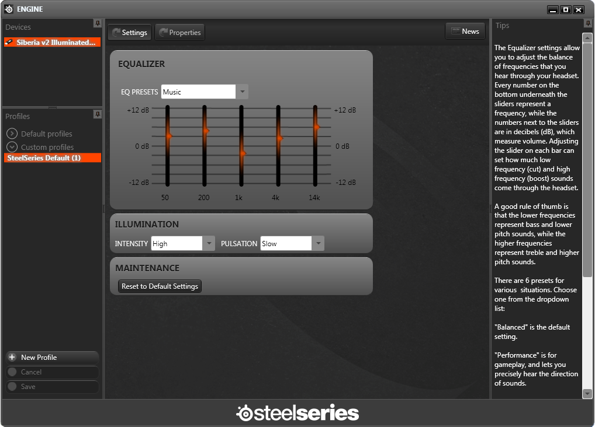This screenshot has height=427, width=595.
Task: Click the SteelSeries logo in the footer
Action: click(x=297, y=414)
